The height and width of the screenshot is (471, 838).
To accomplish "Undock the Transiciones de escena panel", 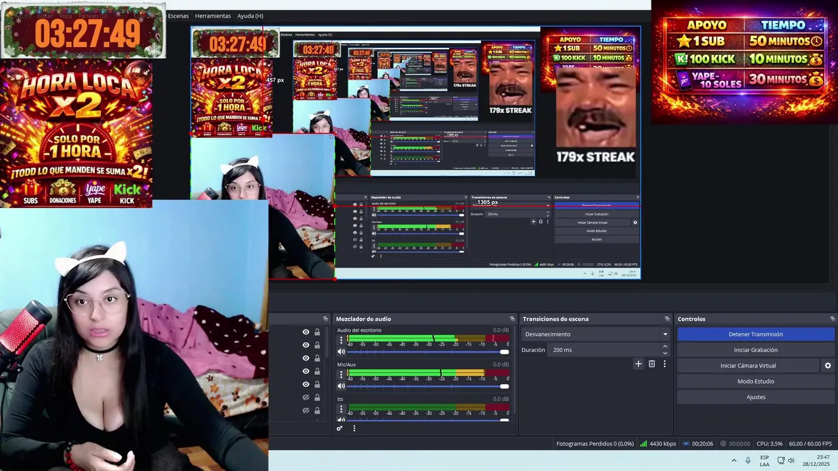I will (x=667, y=319).
